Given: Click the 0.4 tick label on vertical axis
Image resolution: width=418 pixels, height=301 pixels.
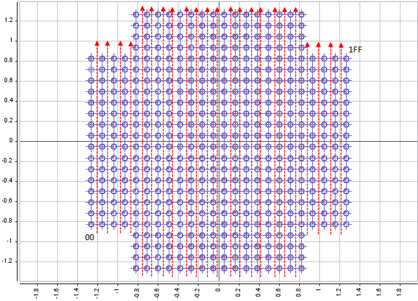Looking at the screenshot, I should click(8, 101).
